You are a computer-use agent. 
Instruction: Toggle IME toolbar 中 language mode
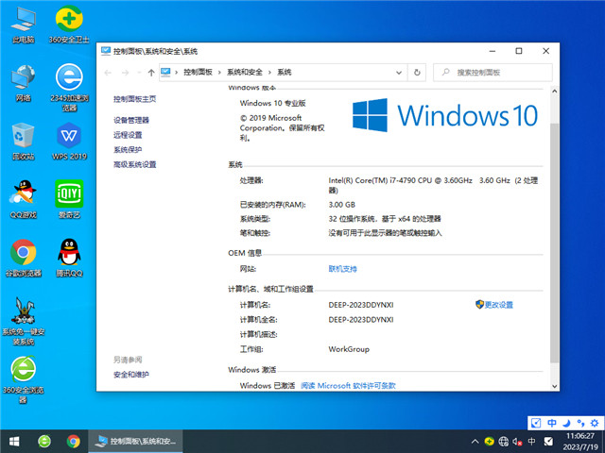(552, 423)
